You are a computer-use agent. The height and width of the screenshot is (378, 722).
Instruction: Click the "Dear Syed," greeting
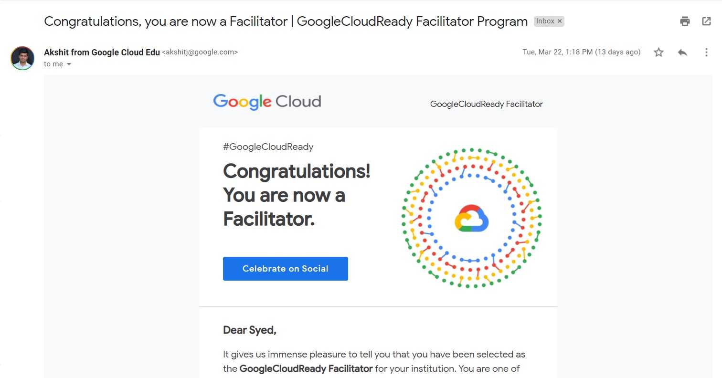click(250, 330)
